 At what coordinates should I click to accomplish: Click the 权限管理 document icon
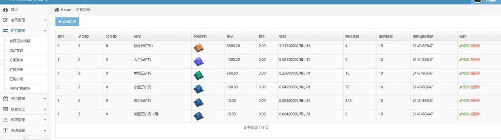point(5,120)
